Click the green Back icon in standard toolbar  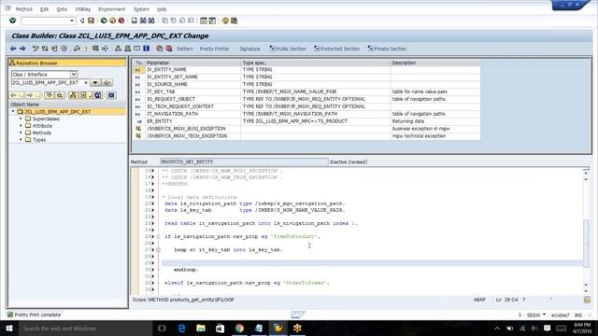pos(104,21)
